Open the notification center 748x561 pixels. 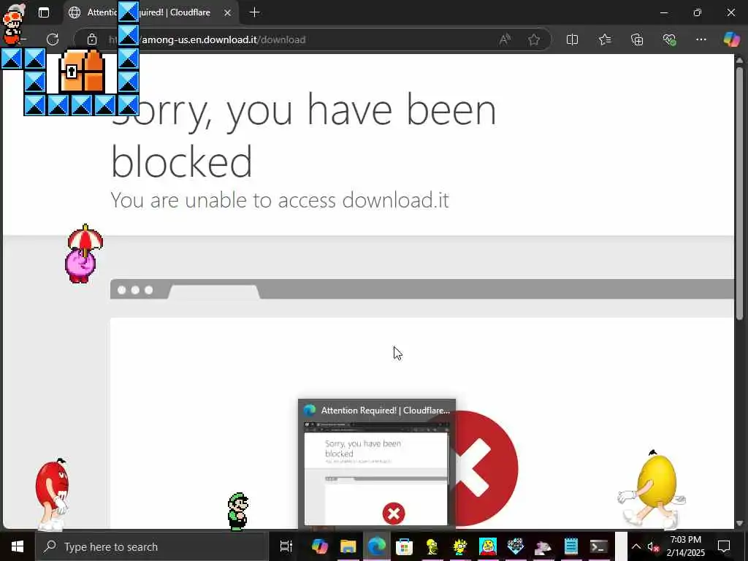pyautogui.click(x=724, y=546)
